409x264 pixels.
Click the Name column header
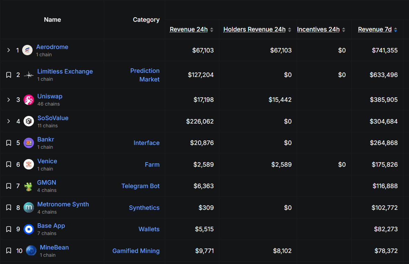(52, 20)
